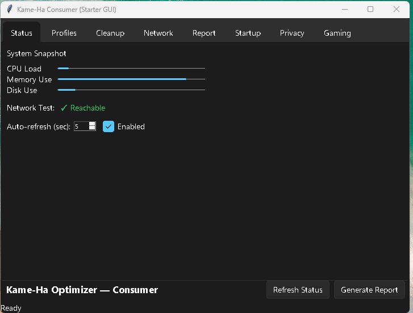This screenshot has width=413, height=313.
Task: Click the Refresh Status button
Action: point(298,290)
